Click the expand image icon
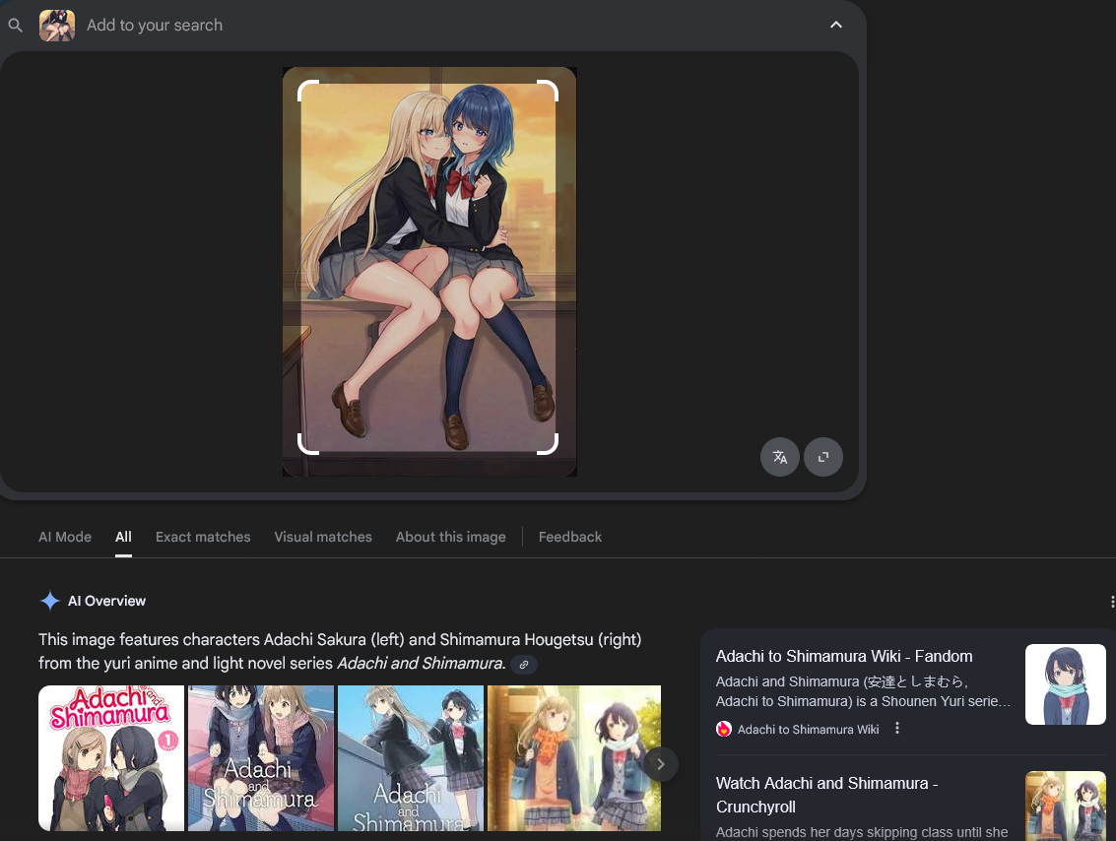Viewport: 1116px width, 841px height. (x=823, y=457)
